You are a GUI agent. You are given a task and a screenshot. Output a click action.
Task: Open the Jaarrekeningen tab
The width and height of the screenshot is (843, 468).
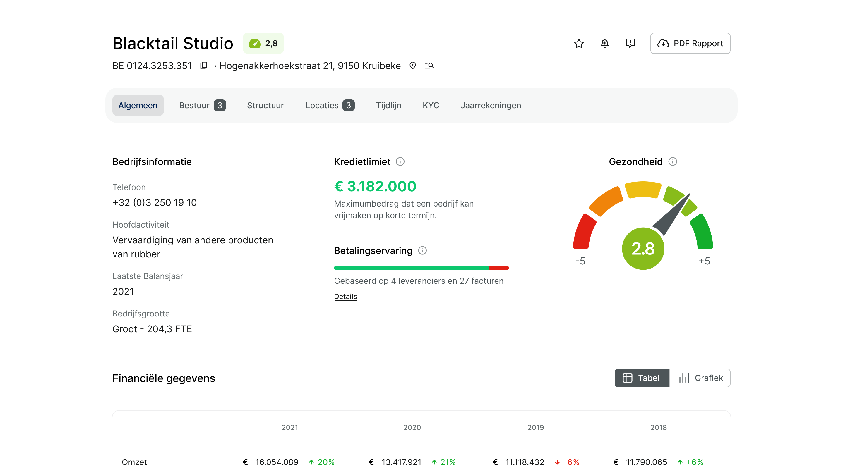click(x=491, y=105)
